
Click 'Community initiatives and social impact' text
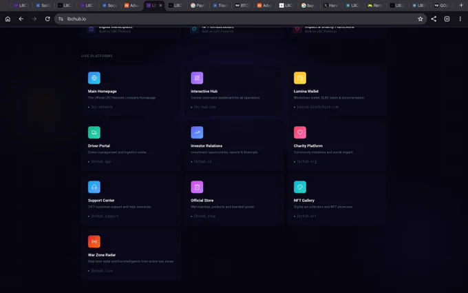pyautogui.click(x=323, y=152)
